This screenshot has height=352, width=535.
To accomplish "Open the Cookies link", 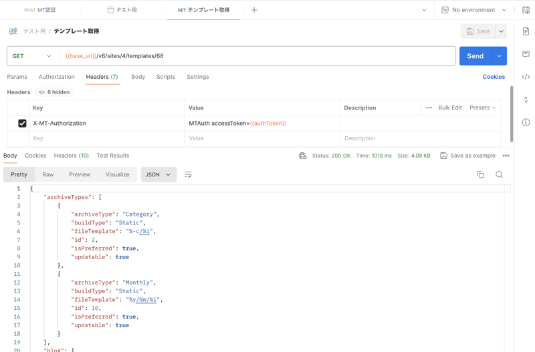I will click(x=494, y=77).
